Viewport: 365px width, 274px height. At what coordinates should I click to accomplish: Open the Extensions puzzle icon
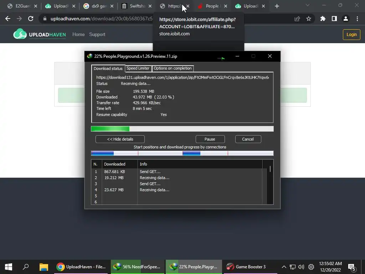(323, 19)
